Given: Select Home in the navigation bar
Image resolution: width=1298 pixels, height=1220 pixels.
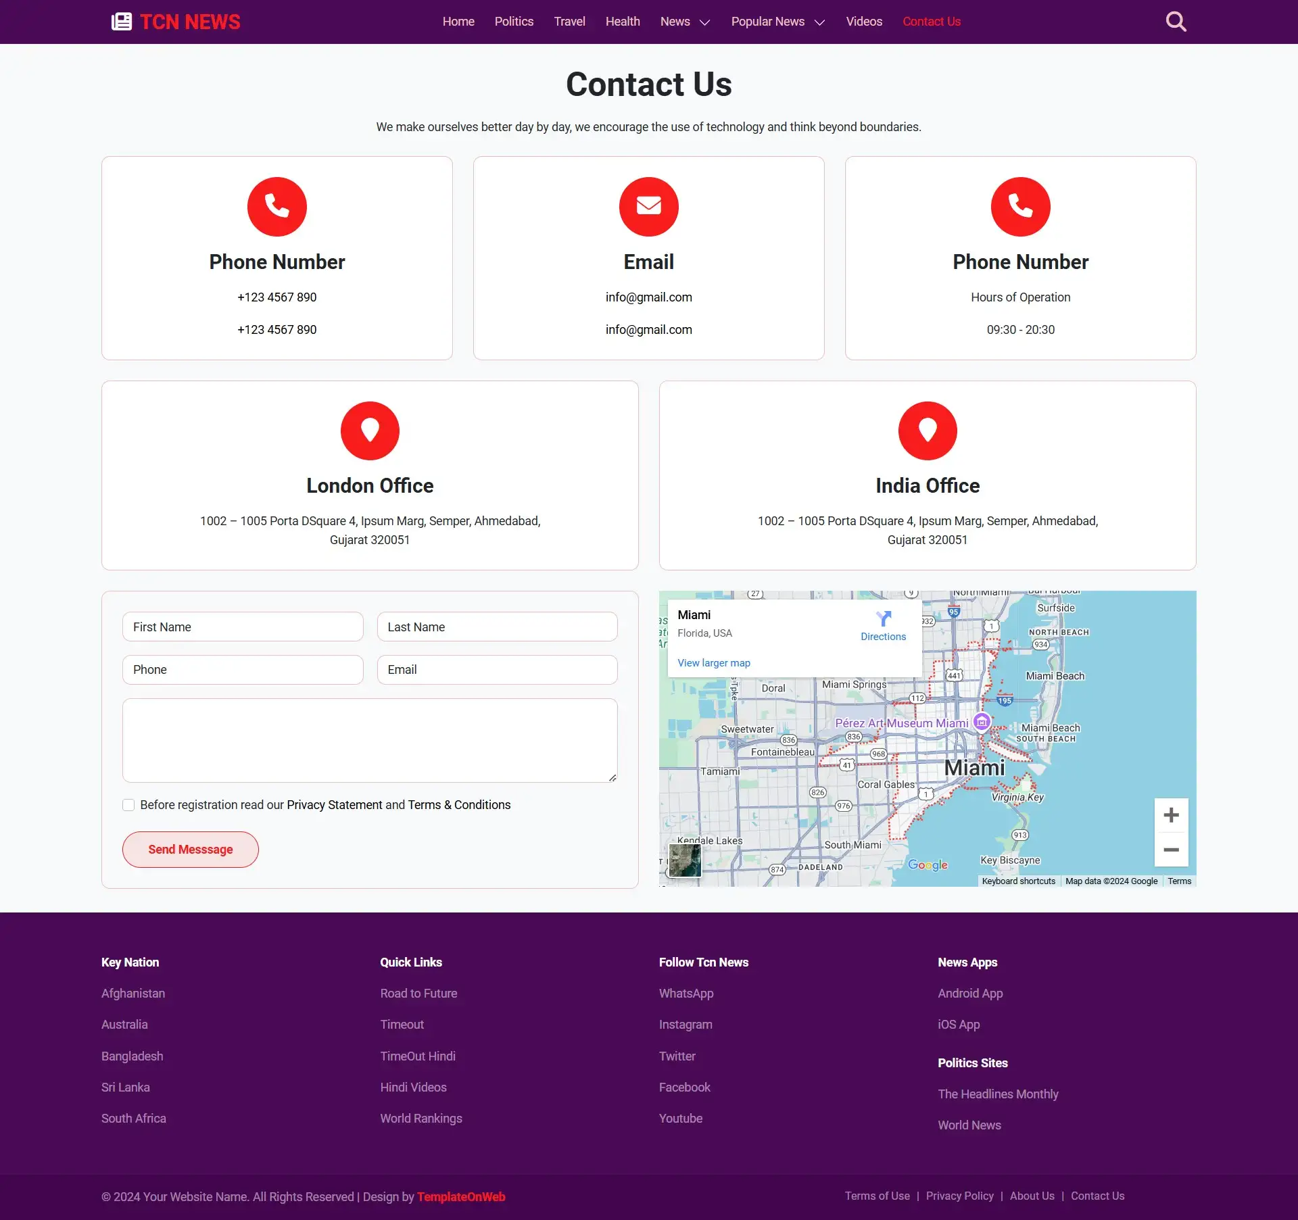Looking at the screenshot, I should click(x=458, y=21).
